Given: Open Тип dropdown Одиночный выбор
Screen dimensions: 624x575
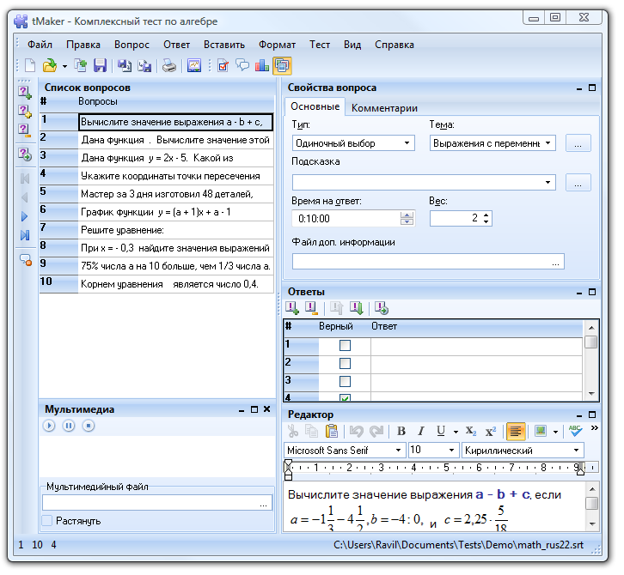Looking at the screenshot, I should pyautogui.click(x=407, y=143).
